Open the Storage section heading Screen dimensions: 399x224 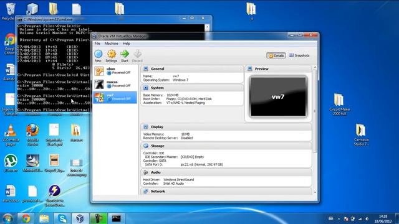coord(158,146)
